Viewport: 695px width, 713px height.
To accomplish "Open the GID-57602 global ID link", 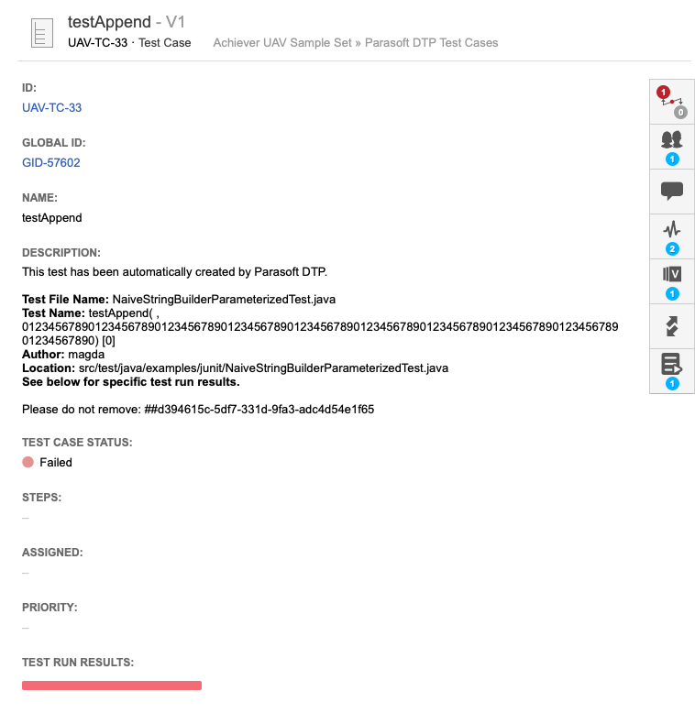I will (x=51, y=163).
